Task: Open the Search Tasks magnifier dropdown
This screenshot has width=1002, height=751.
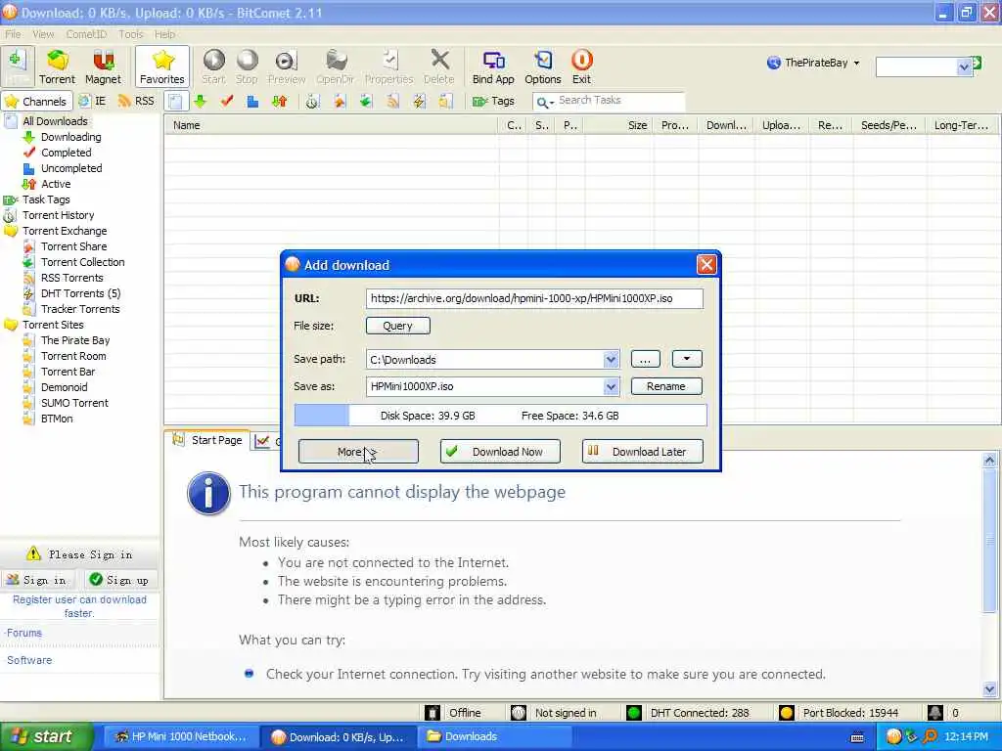Action: [x=544, y=102]
